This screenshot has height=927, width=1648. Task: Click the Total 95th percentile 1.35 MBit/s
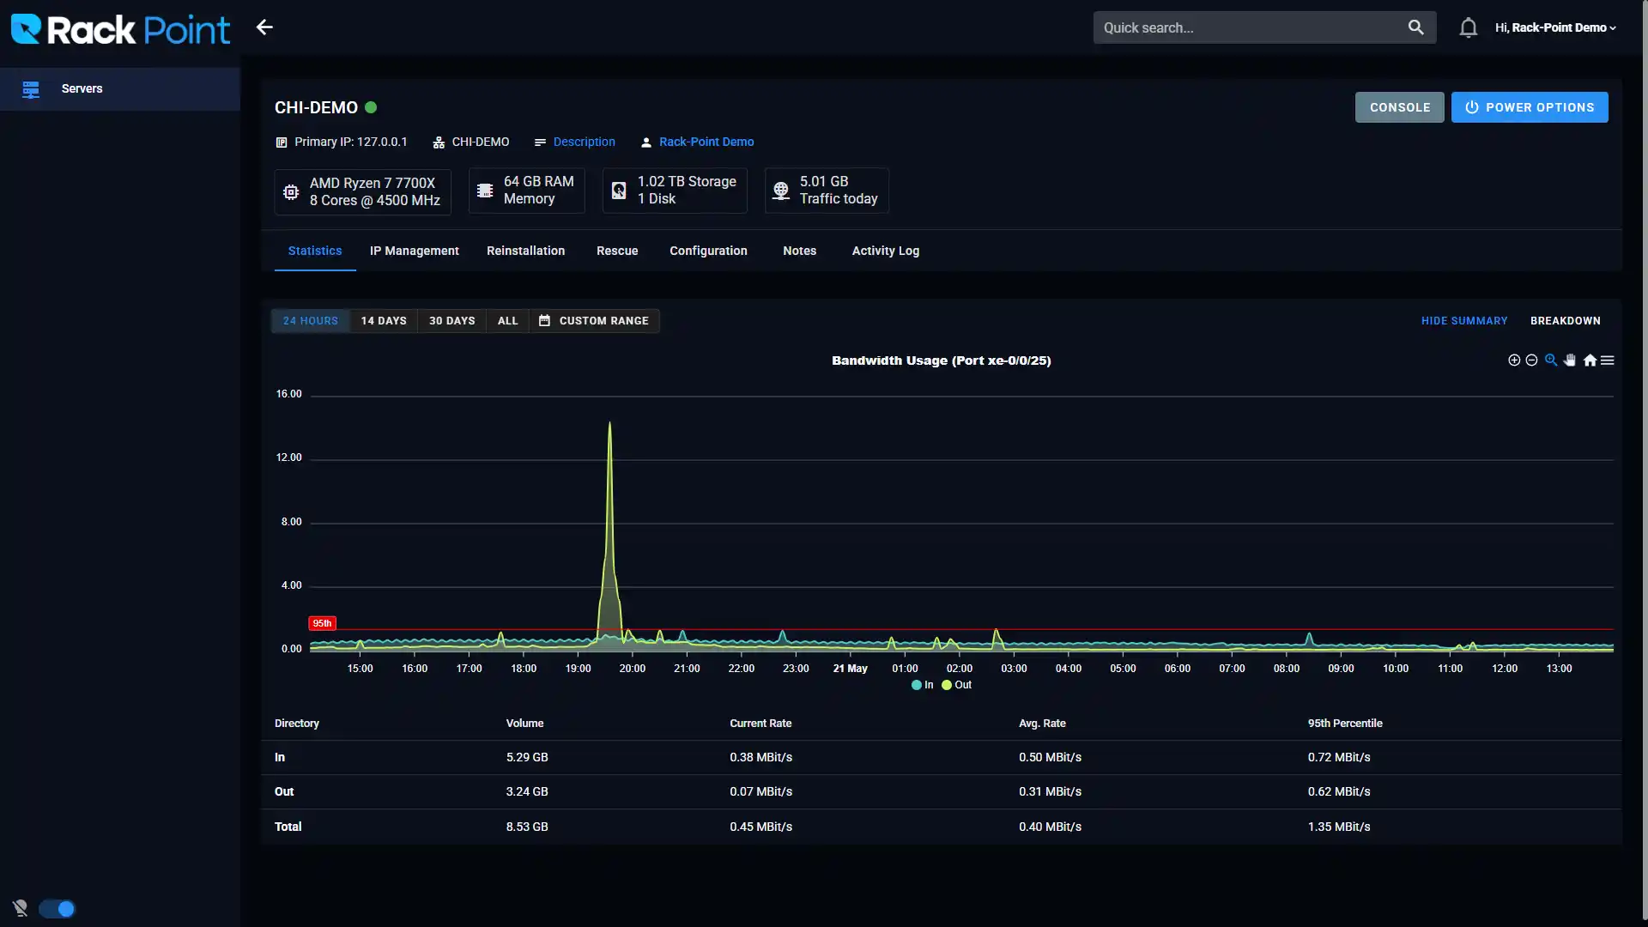1339,827
